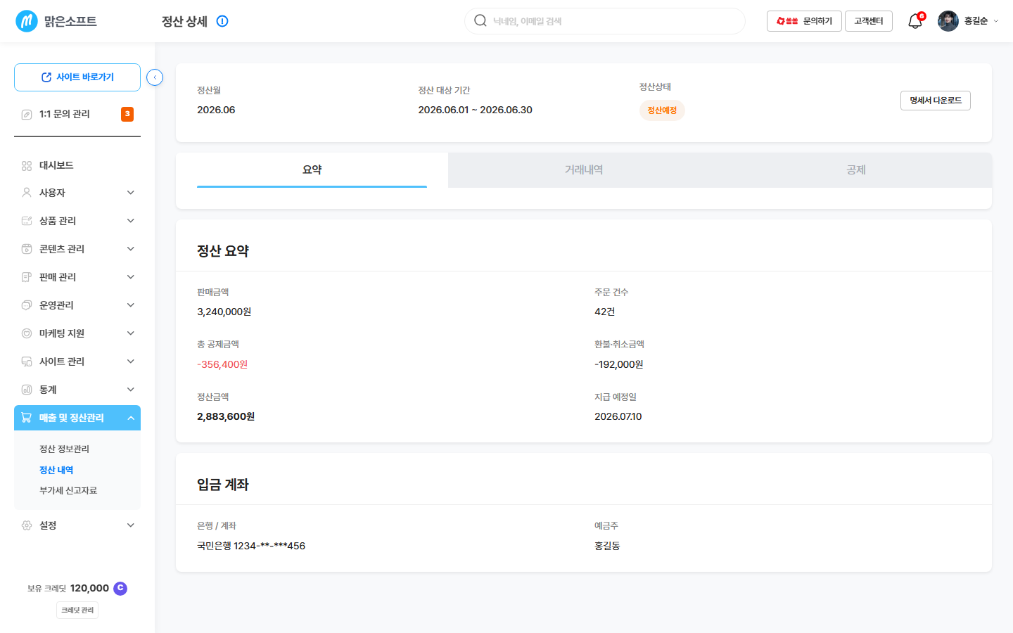Click the 운영관리 icon
Screen dimensions: 1013x633
[27, 305]
